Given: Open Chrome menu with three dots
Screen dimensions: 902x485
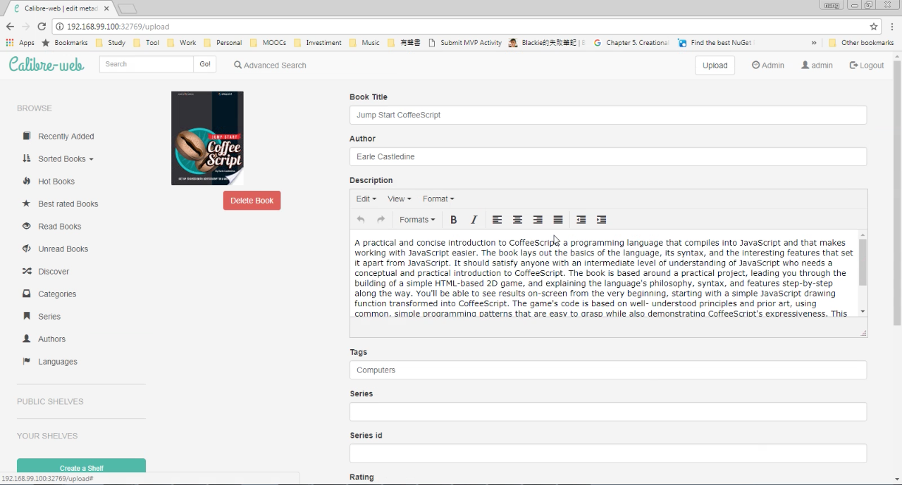Looking at the screenshot, I should pos(892,27).
